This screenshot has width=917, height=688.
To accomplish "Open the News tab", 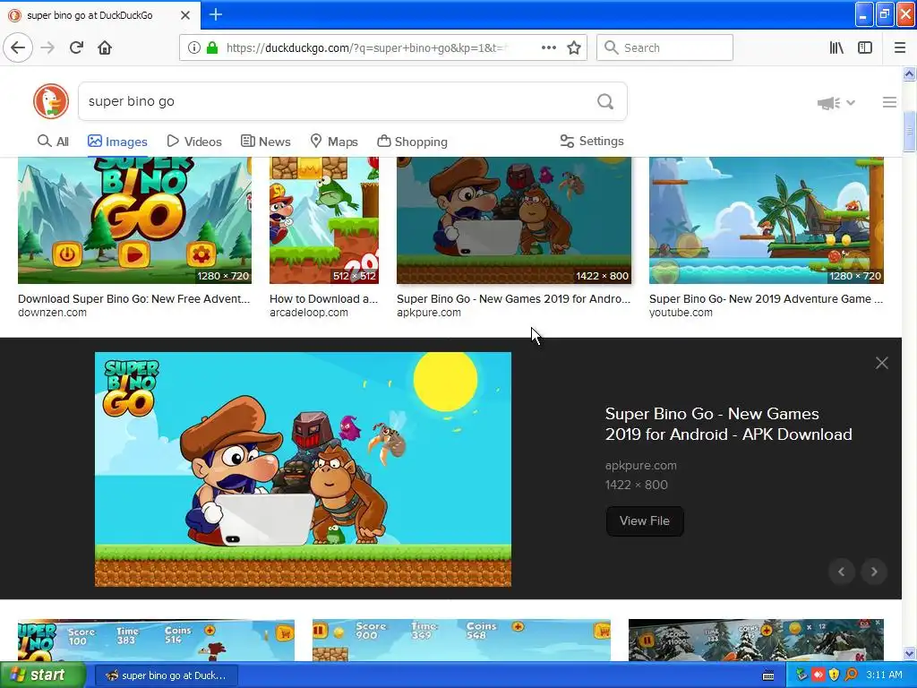I will [265, 142].
